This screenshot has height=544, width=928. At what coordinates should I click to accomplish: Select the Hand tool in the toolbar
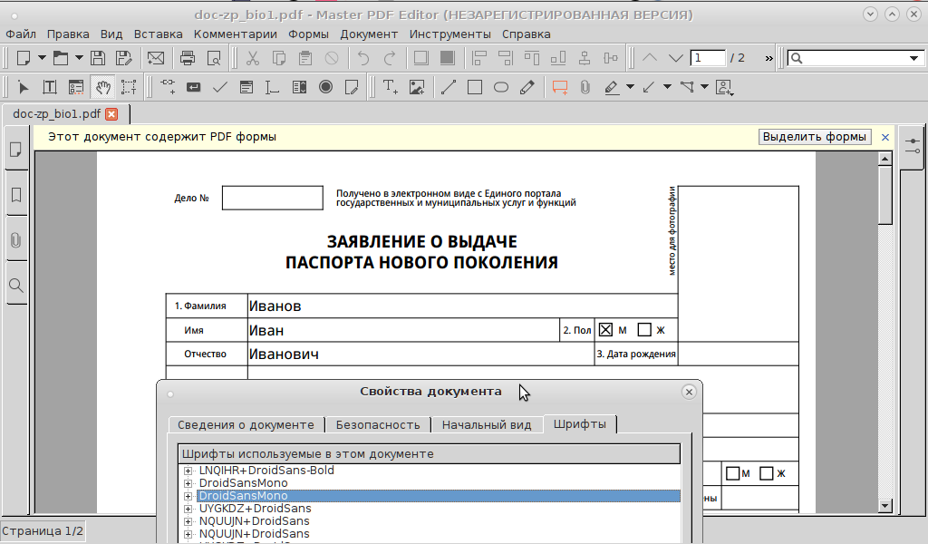102,87
